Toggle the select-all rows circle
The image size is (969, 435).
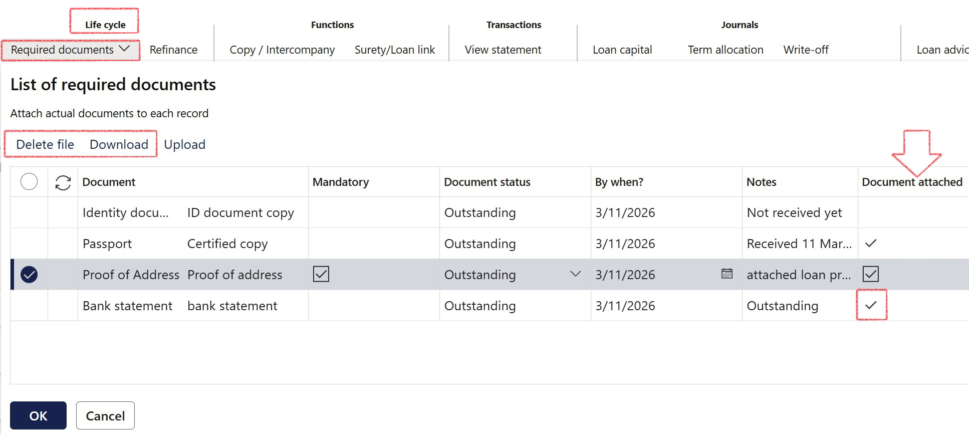click(29, 181)
